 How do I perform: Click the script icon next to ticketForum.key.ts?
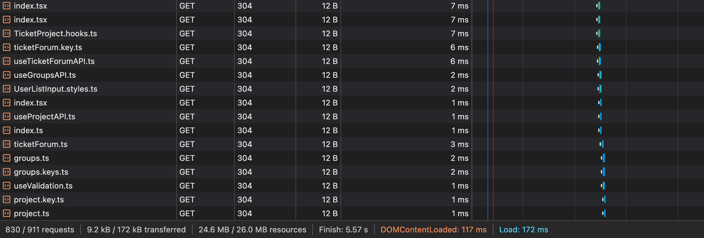point(7,48)
